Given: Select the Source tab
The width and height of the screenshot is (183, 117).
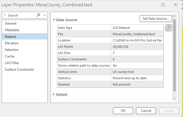Looking at the screenshot, I should coord(25,37).
